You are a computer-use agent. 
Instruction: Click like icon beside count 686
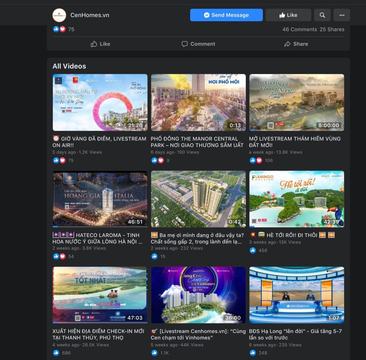click(56, 353)
